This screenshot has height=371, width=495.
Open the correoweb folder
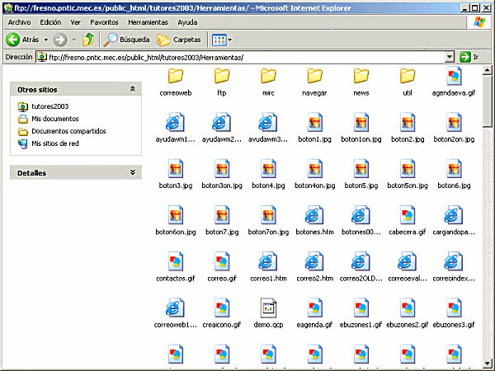[175, 77]
